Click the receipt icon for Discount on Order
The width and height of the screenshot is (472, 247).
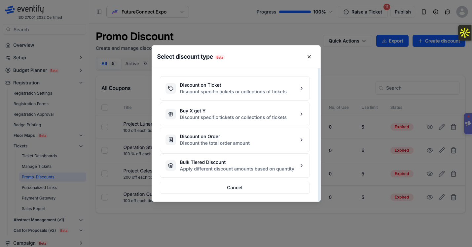coord(171,140)
